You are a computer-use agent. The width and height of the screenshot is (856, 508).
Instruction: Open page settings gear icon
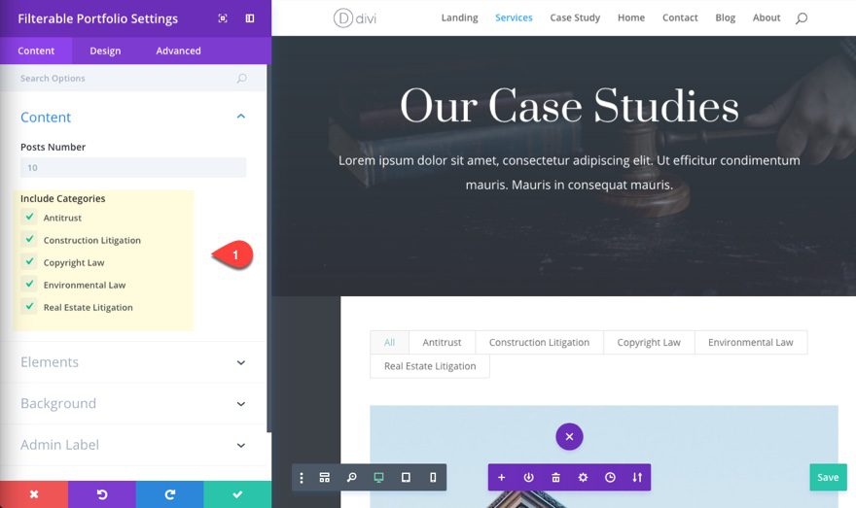(583, 478)
